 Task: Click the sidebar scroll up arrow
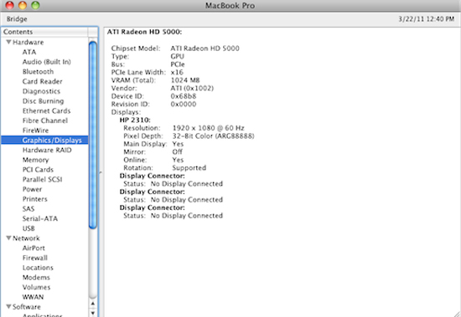pos(92,304)
